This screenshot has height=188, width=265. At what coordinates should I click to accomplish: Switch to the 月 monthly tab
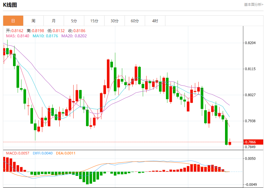tap(54, 21)
